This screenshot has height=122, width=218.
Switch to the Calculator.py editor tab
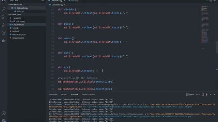coord(56,1)
